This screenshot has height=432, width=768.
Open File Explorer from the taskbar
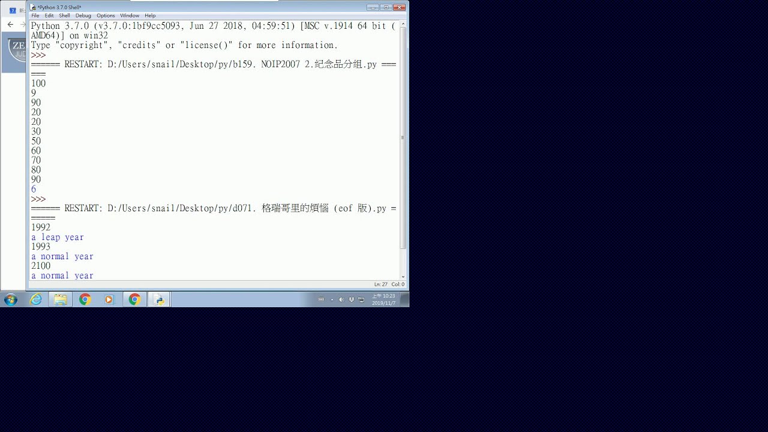coord(61,299)
